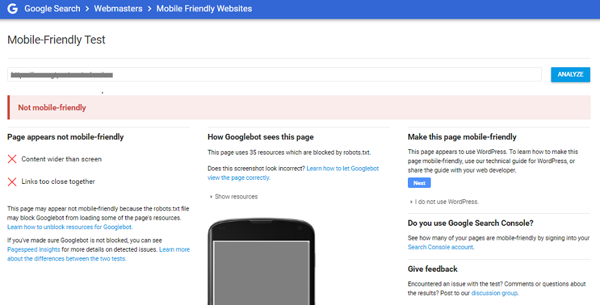Expand the Show resources disclosure triangle
This screenshot has height=305, width=600.
(x=211, y=197)
